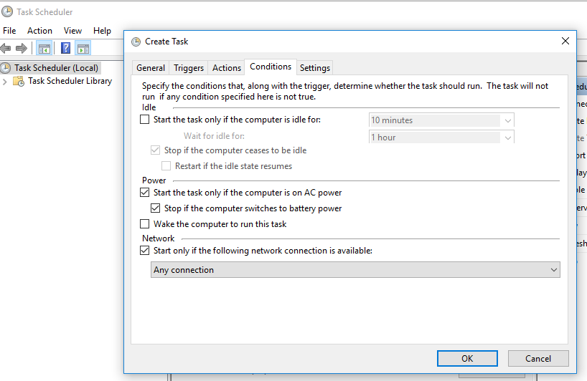Expand Task Scheduler Library tree arrow
587x381 pixels.
point(5,82)
